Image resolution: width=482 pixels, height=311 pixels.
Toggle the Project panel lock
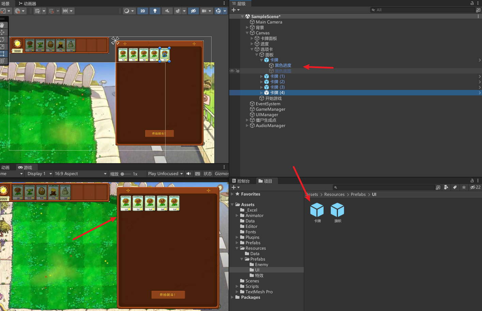coord(472,181)
